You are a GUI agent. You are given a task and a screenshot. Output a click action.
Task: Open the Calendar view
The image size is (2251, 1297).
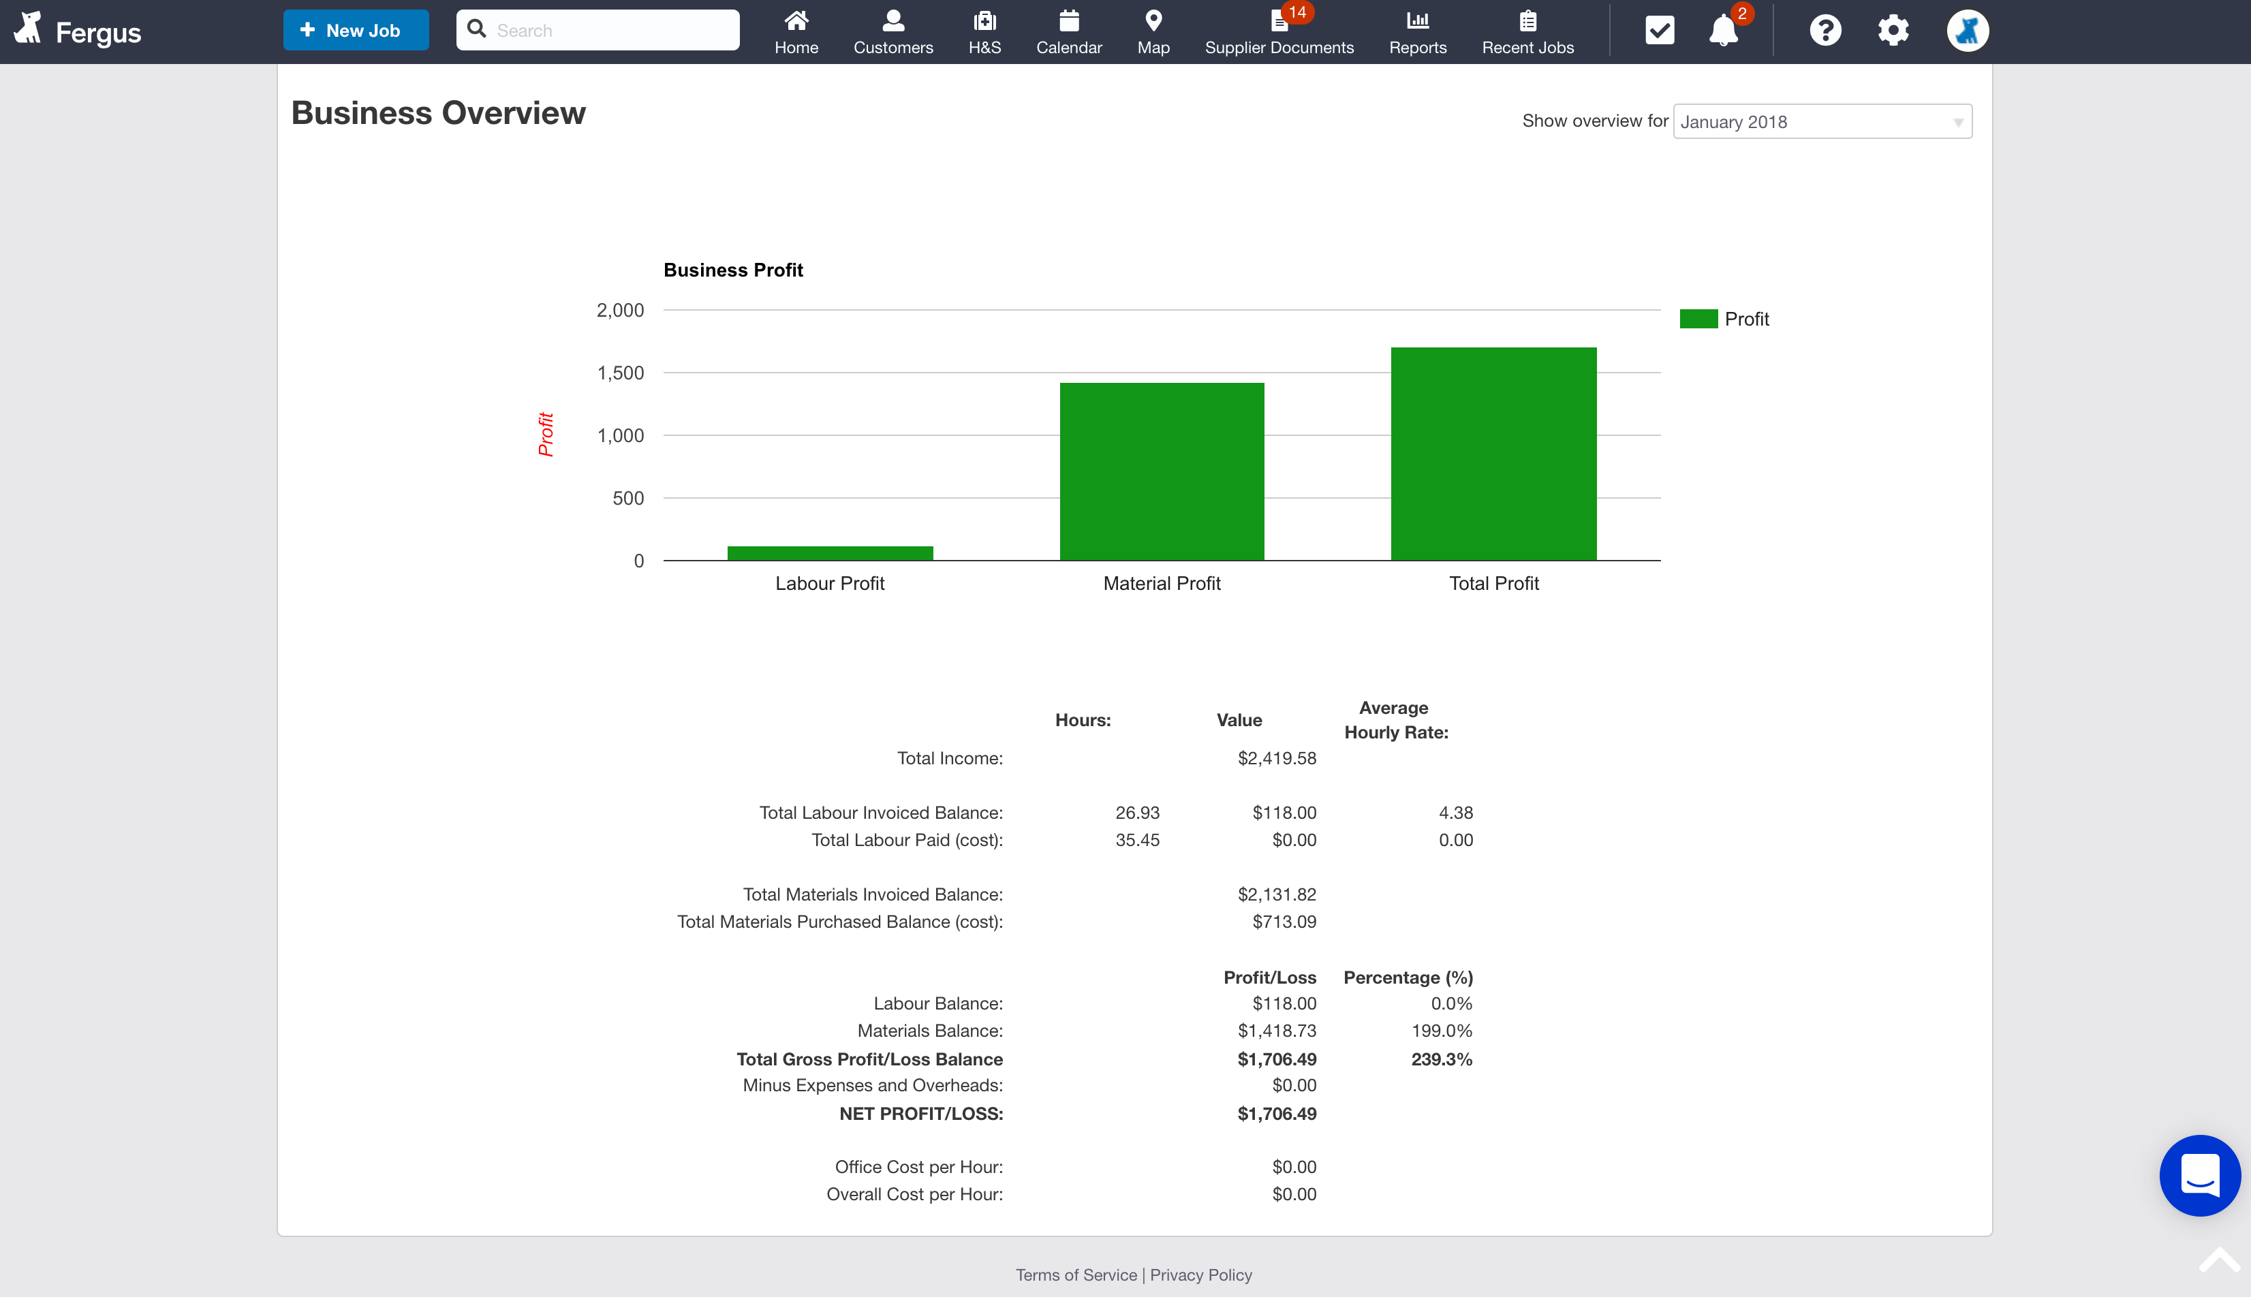[x=1068, y=31]
